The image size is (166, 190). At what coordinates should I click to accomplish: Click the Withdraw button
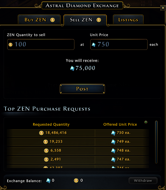[143, 180]
